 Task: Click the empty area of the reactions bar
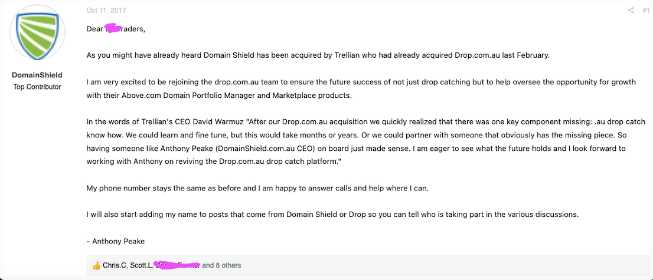(443, 265)
